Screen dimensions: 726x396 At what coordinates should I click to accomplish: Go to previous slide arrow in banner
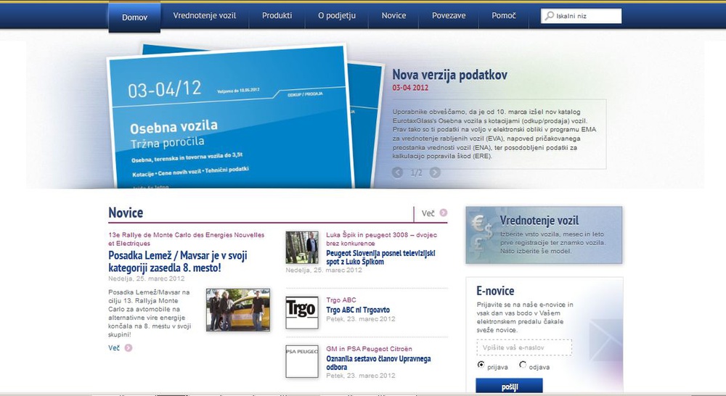(397, 173)
